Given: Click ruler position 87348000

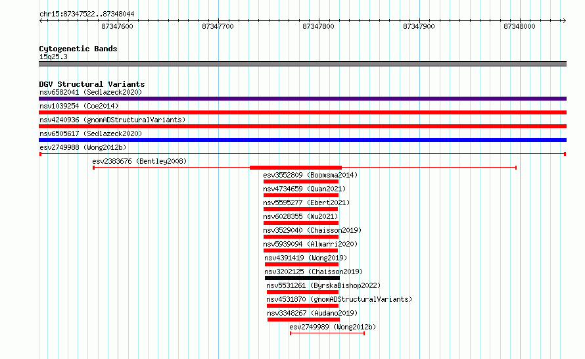Looking at the screenshot, I should [519, 26].
